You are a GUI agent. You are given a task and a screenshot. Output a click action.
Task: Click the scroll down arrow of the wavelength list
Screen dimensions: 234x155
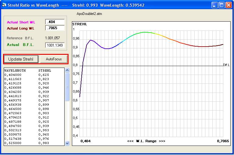click(x=67, y=143)
